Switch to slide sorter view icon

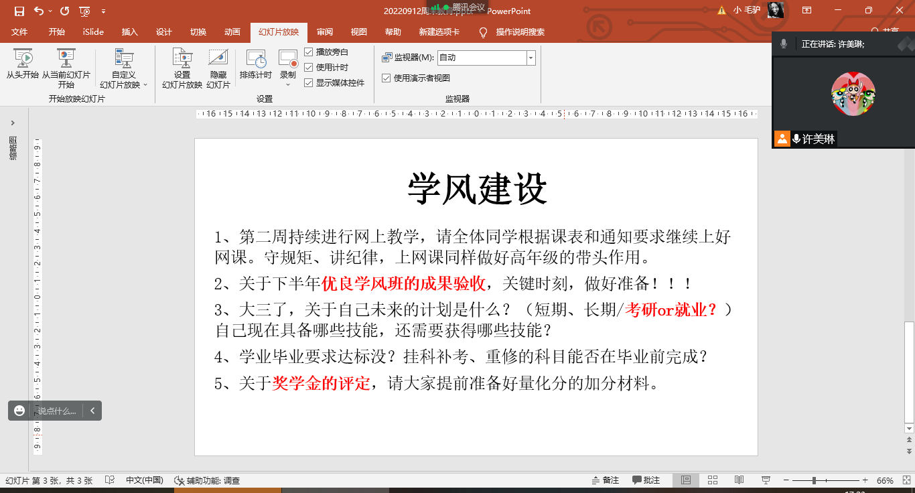pos(713,480)
